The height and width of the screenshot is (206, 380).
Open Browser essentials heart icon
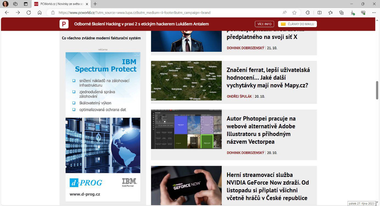pyautogui.click(x=363, y=13)
